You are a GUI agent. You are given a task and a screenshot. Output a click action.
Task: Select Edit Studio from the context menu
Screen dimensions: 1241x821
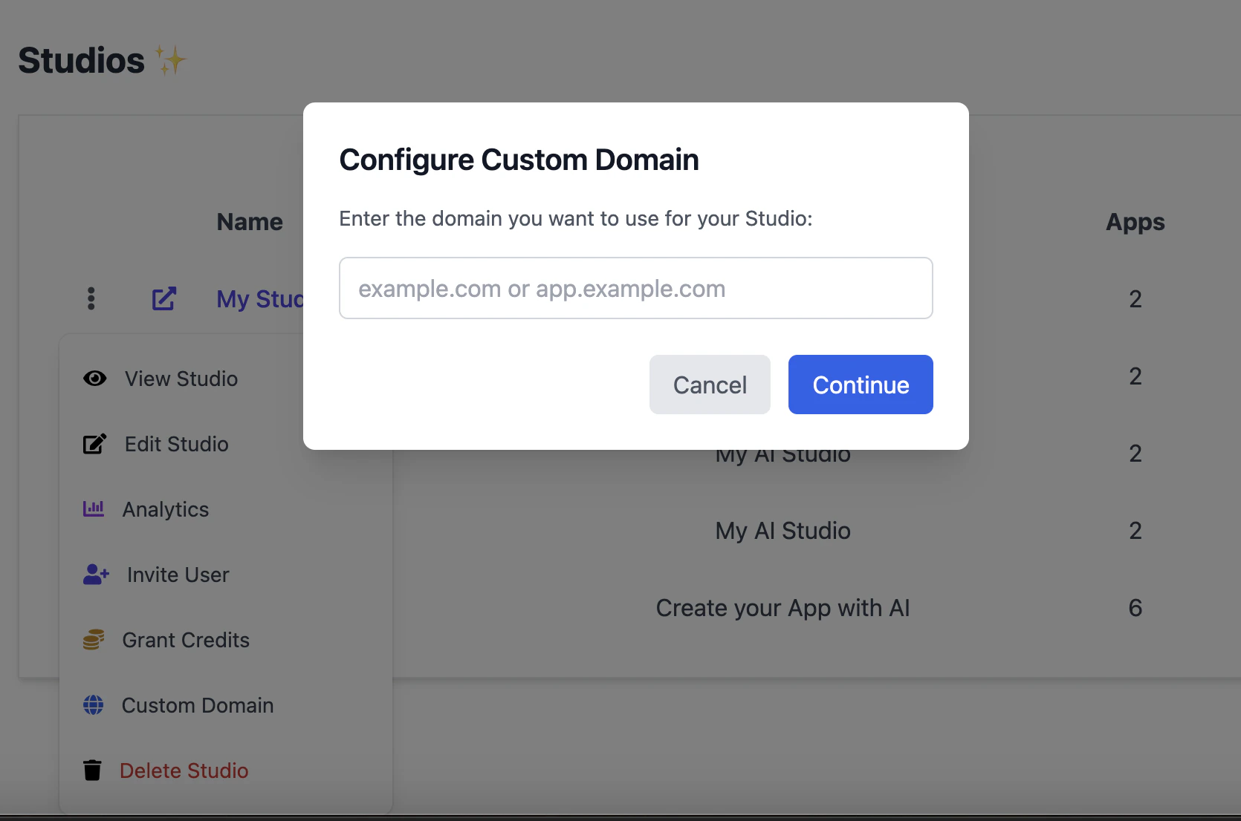(176, 443)
